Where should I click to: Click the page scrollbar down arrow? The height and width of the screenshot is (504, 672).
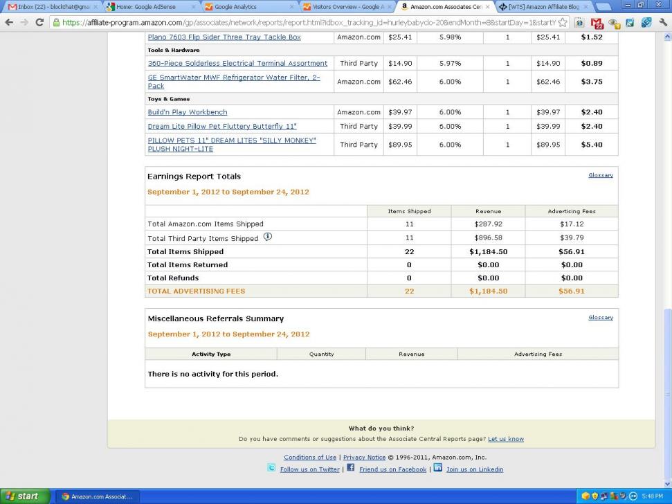[x=667, y=483]
